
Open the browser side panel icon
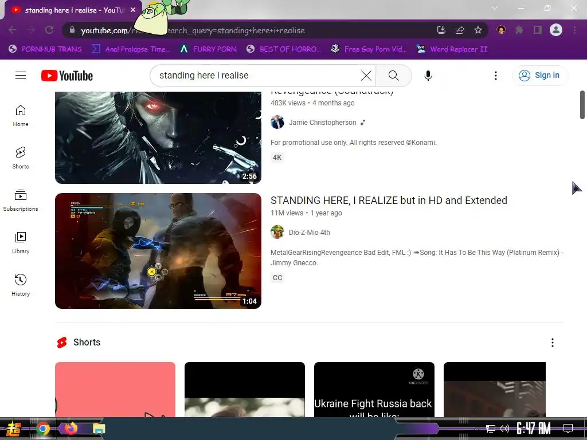[538, 30]
